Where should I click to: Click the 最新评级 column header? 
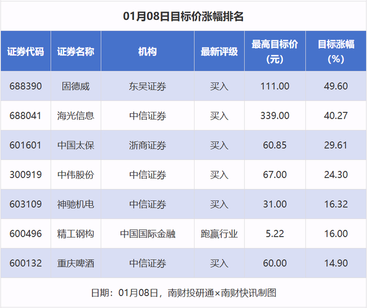point(219,51)
